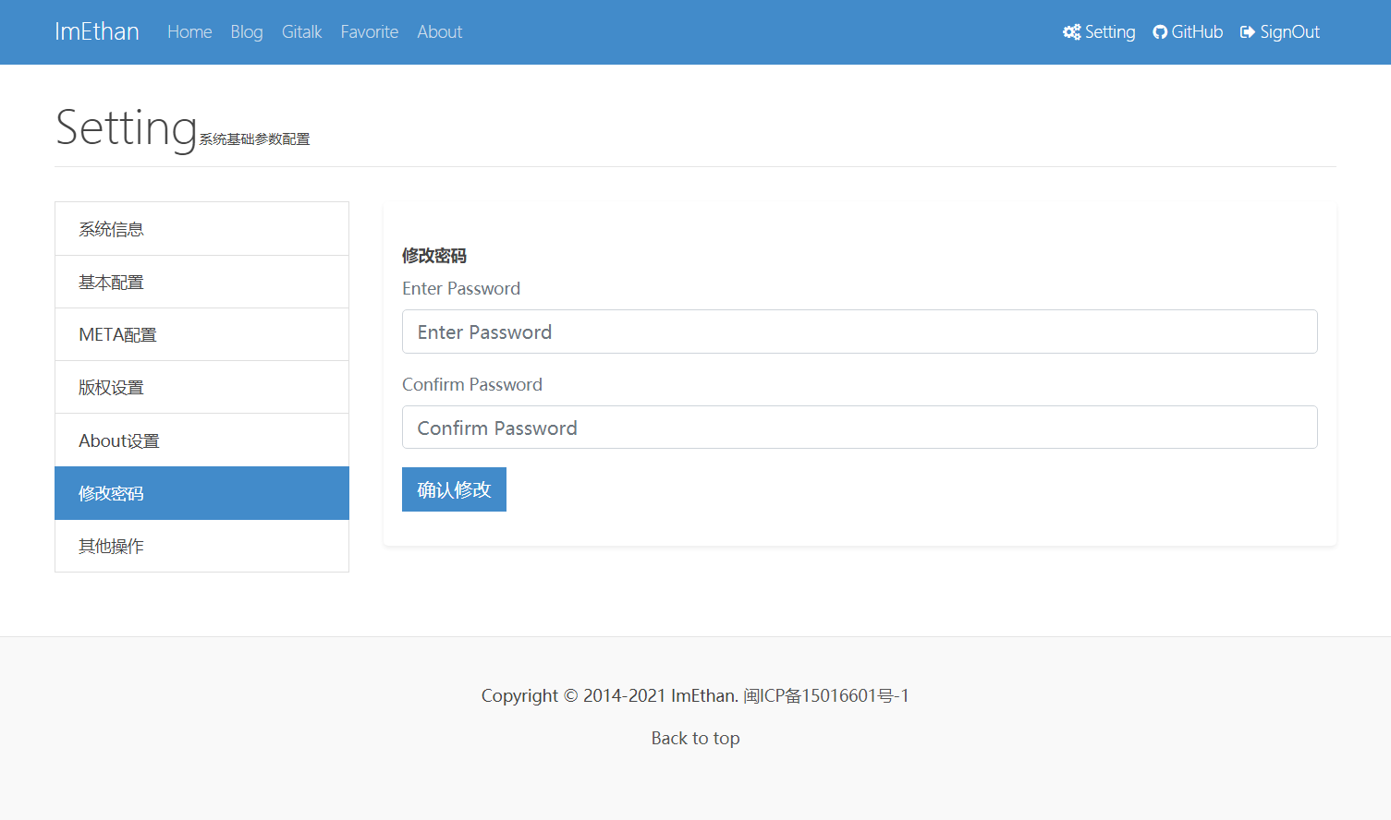The image size is (1391, 820).
Task: Focus the Enter Password input field
Action: (860, 332)
